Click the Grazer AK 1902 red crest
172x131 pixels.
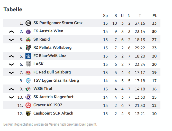coord(28,105)
